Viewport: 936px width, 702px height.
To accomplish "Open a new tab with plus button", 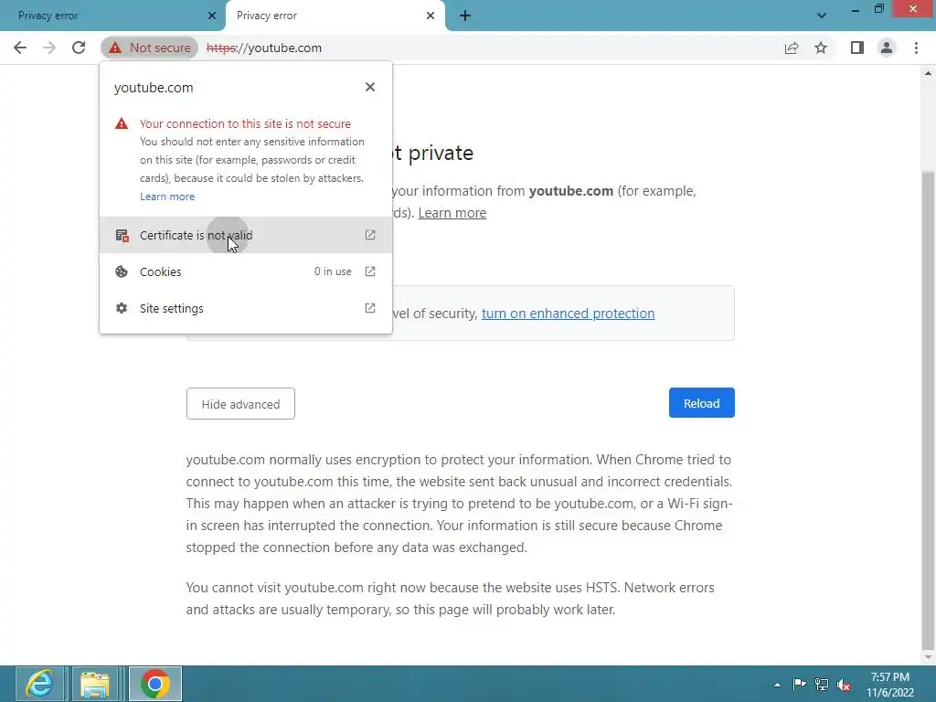I will (465, 16).
